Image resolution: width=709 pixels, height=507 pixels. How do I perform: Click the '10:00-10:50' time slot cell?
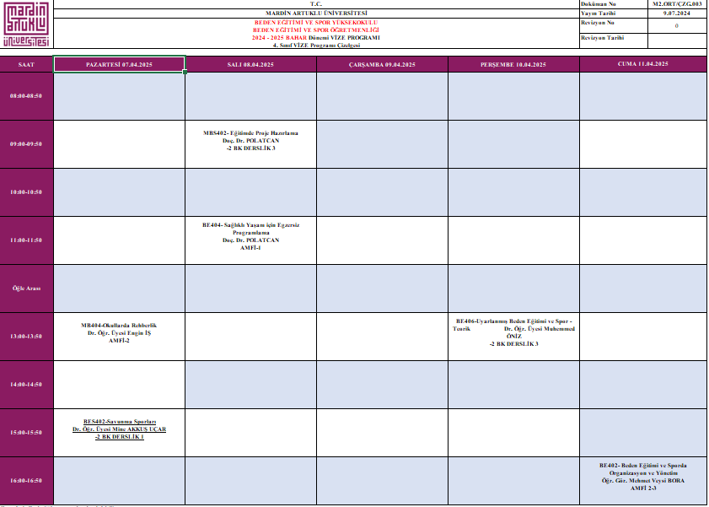pyautogui.click(x=26, y=192)
